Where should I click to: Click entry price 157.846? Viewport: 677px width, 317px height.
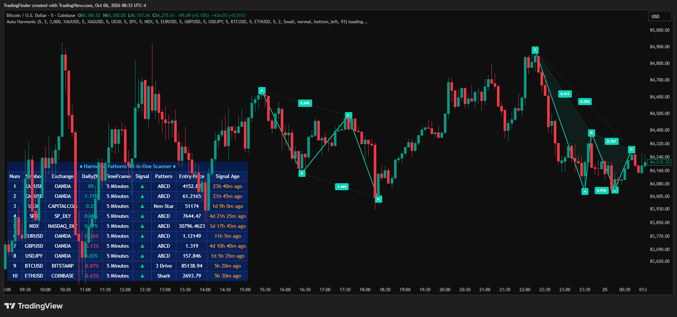[192, 256]
